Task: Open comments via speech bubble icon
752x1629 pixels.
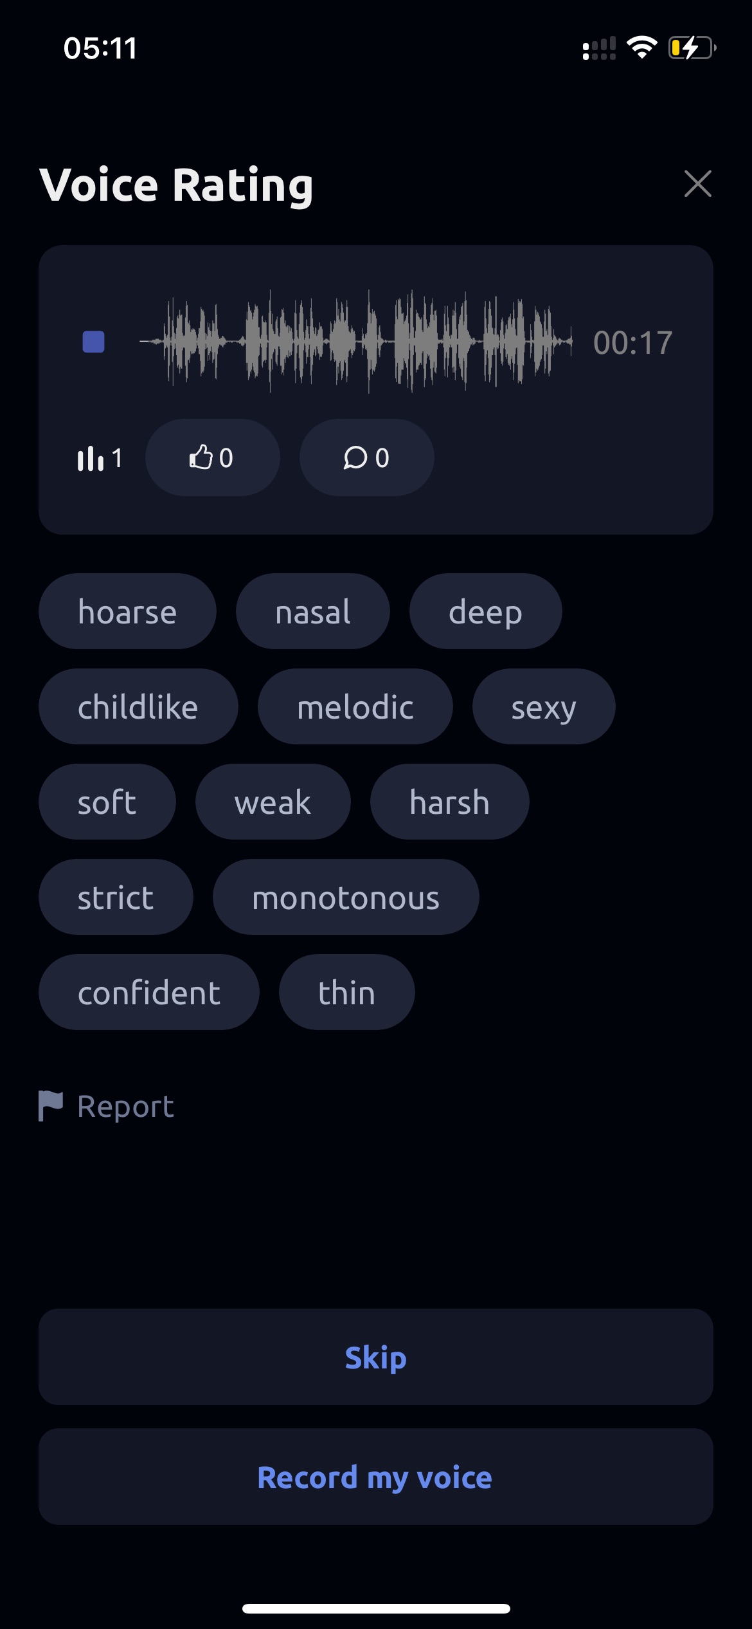Action: tap(355, 457)
